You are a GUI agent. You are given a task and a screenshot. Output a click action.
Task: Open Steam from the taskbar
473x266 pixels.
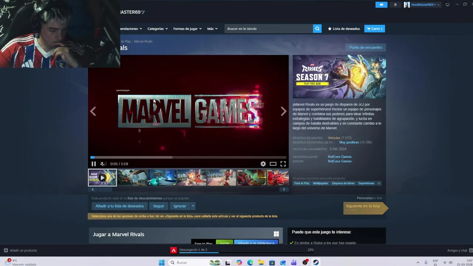[316, 262]
